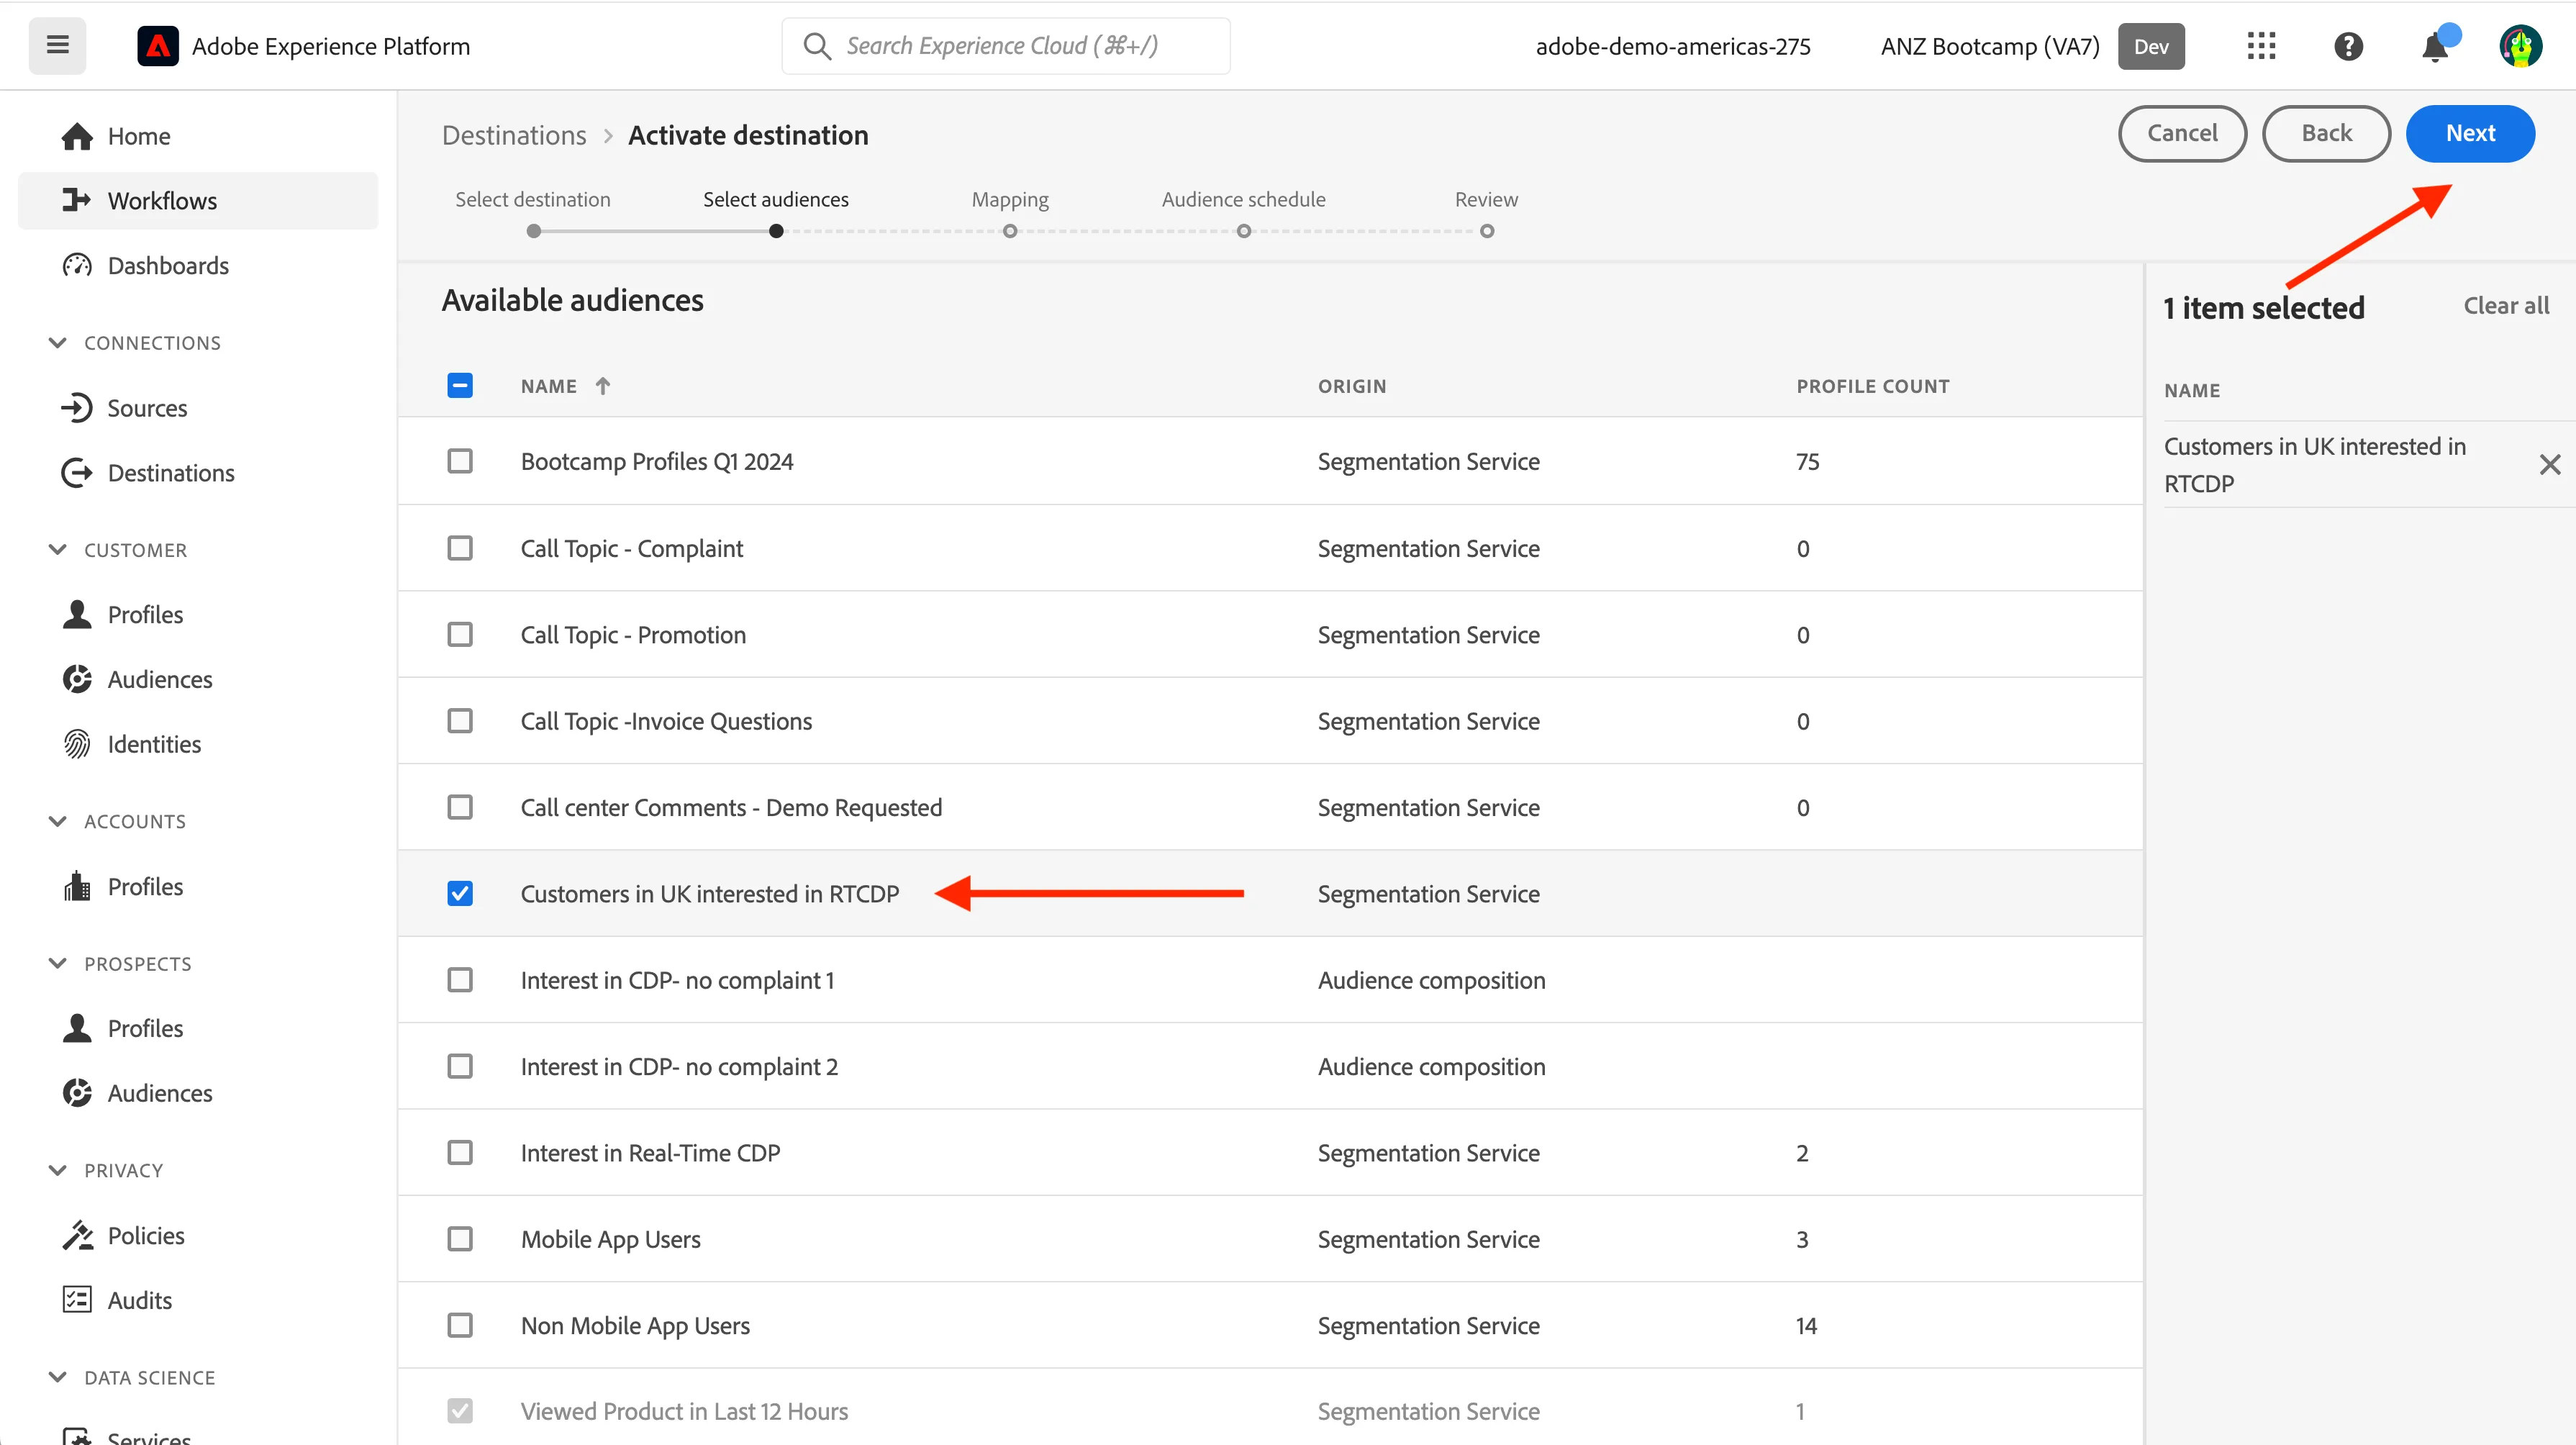Collapse the Customer section
2576x1445 pixels.
(58, 550)
